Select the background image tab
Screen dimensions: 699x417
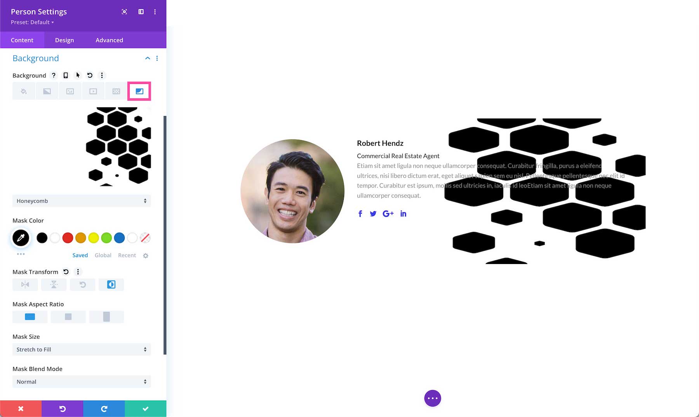click(x=70, y=91)
